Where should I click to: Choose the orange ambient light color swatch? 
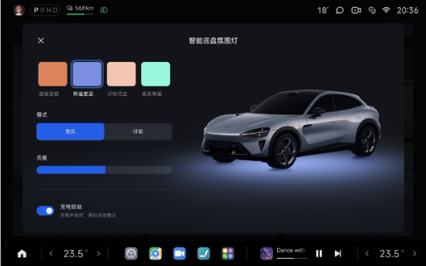click(x=53, y=74)
